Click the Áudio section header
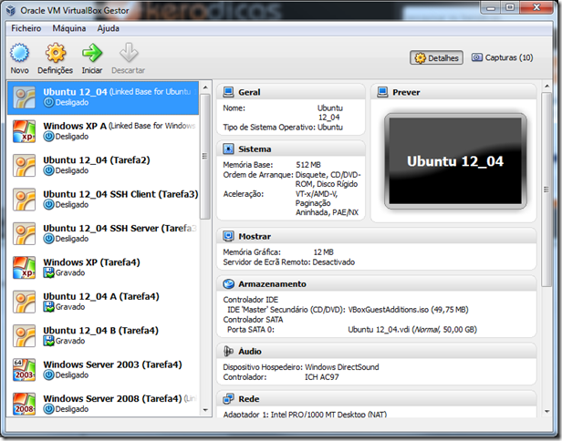Image resolution: width=562 pixels, height=441 pixels. coord(376,351)
